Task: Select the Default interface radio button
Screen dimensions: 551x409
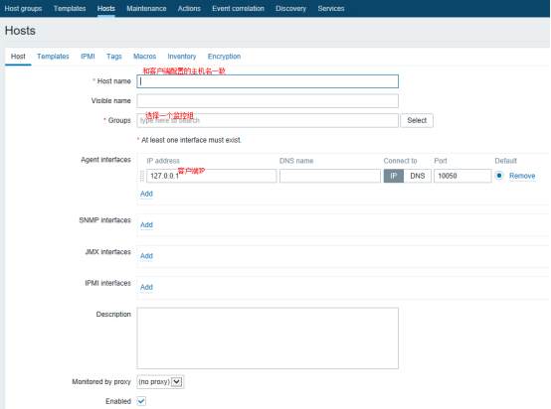Action: [x=499, y=176]
